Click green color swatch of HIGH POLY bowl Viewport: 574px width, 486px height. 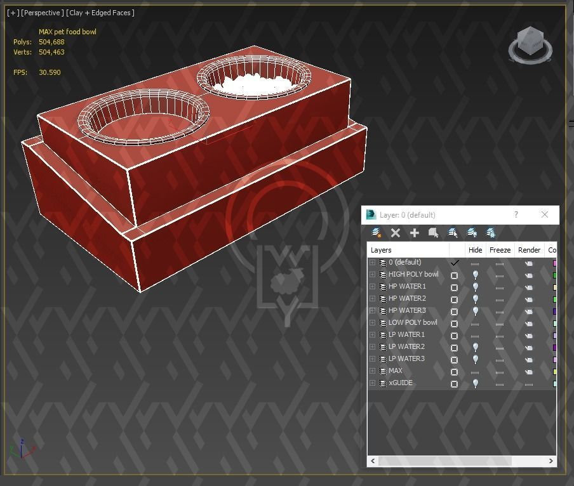[554, 275]
